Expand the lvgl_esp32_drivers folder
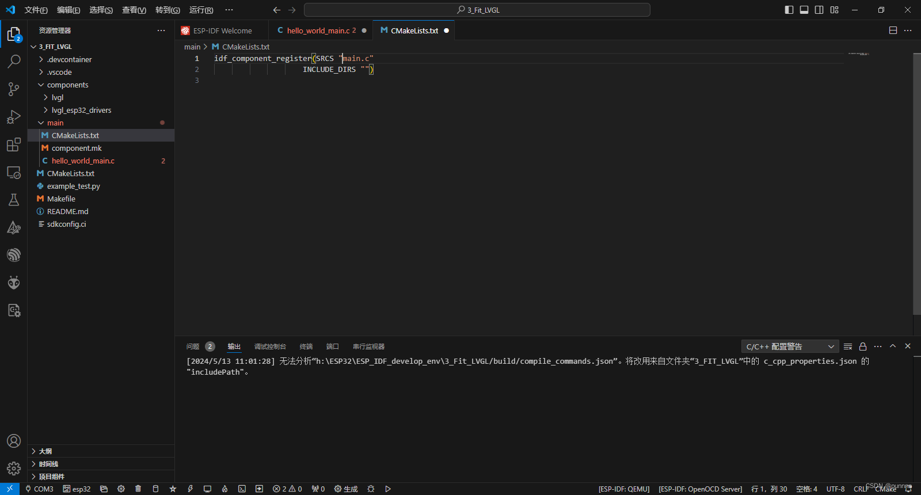This screenshot has height=495, width=921. pos(101,110)
